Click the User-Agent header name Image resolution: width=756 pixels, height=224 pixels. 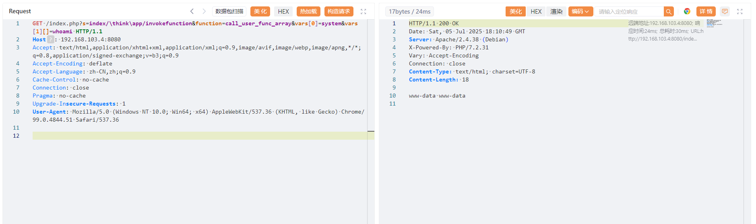(49, 112)
